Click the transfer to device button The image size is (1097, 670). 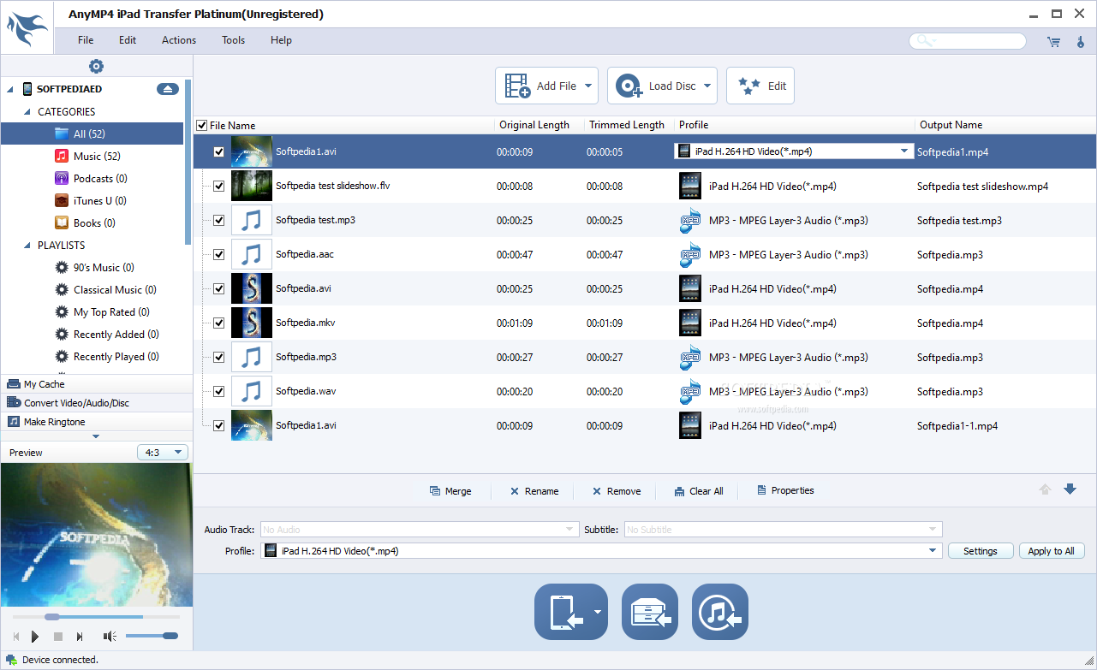(571, 612)
